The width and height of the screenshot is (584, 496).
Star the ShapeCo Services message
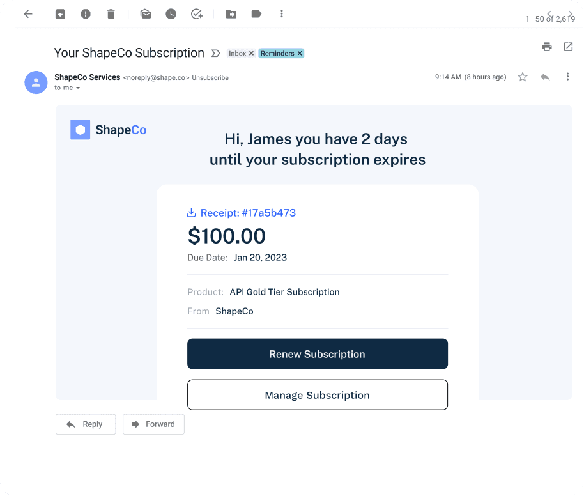click(523, 77)
